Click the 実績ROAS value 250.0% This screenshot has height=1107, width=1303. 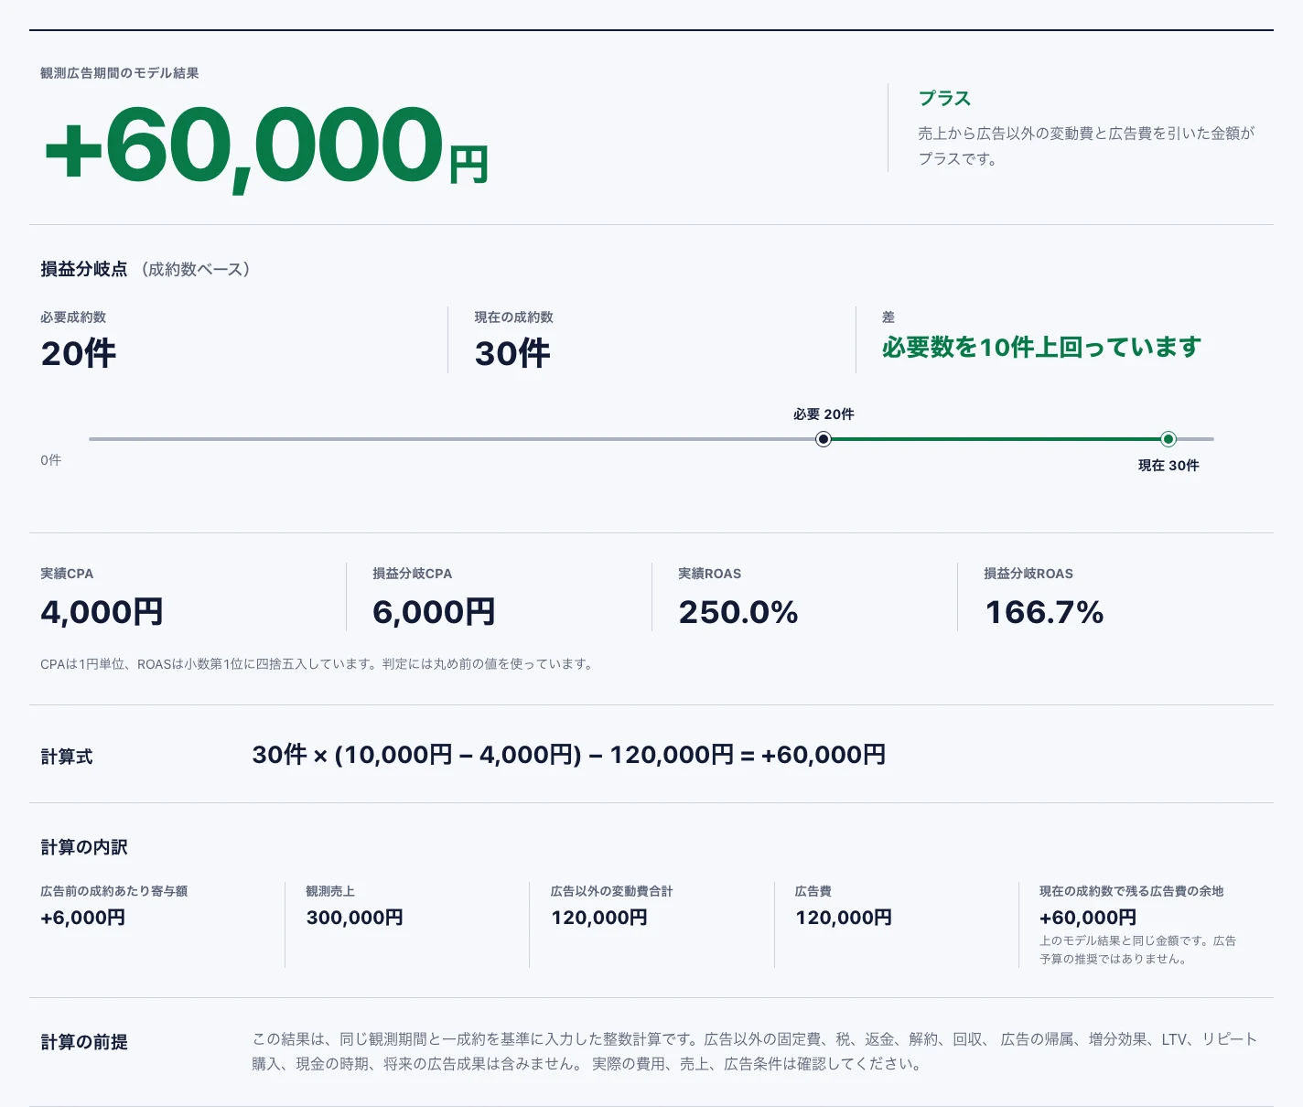[x=738, y=612]
